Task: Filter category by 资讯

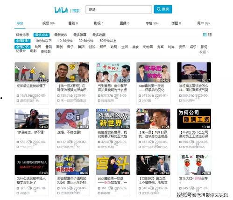Action: [x=182, y=47]
